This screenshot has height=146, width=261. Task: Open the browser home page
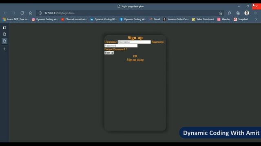click(31, 13)
